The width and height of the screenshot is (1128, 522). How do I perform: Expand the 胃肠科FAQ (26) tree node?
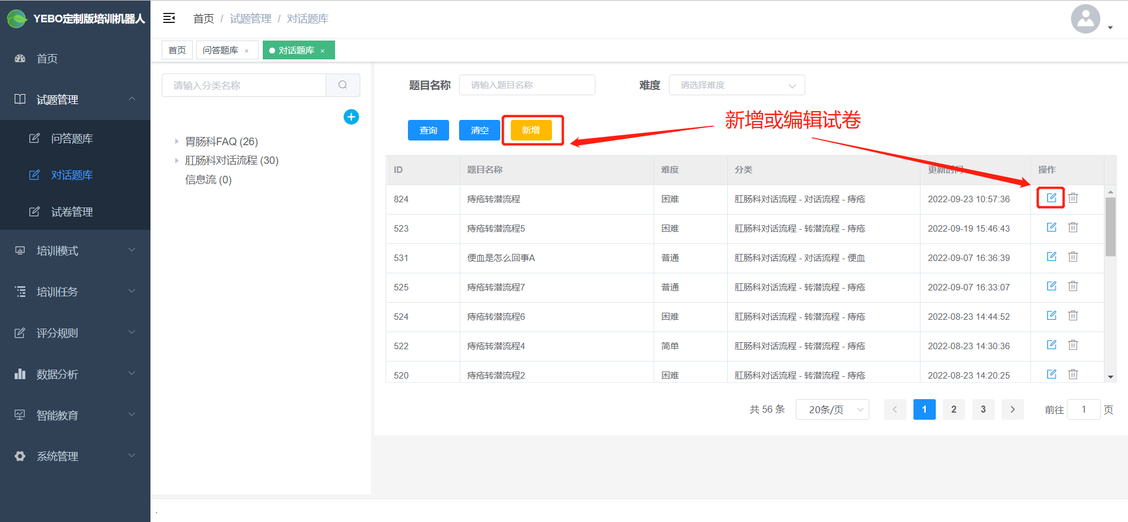(176, 141)
